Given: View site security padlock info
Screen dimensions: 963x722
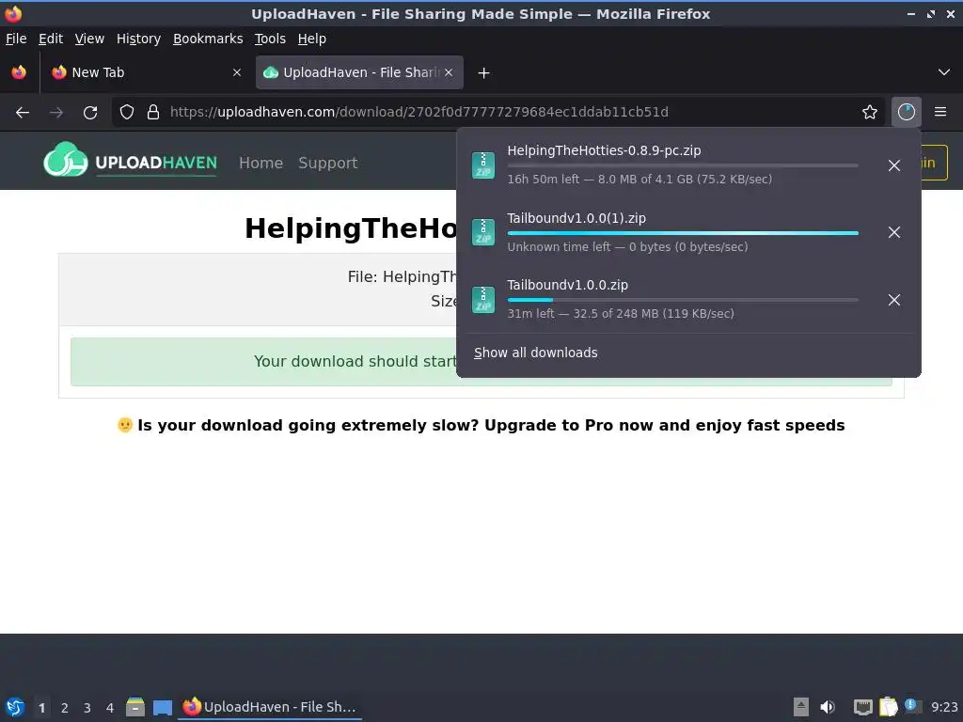Looking at the screenshot, I should tap(153, 113).
